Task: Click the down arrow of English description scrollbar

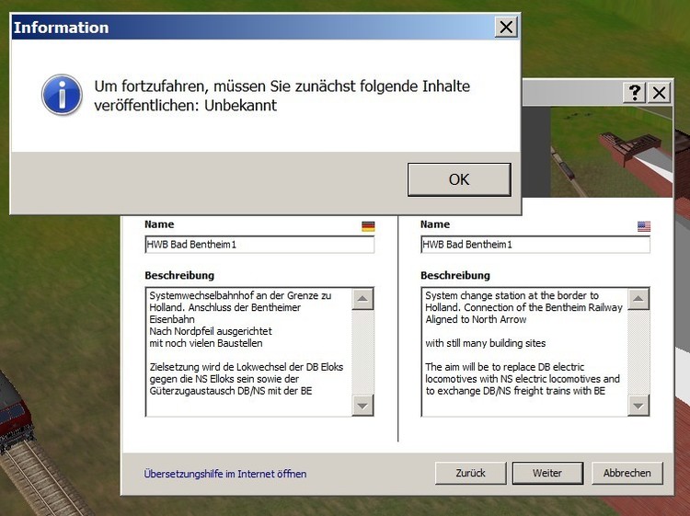Action: [x=638, y=406]
